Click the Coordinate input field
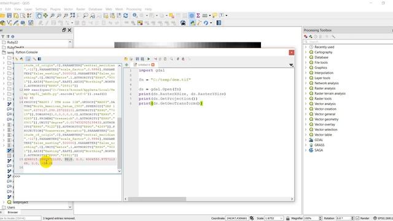 (236, 219)
